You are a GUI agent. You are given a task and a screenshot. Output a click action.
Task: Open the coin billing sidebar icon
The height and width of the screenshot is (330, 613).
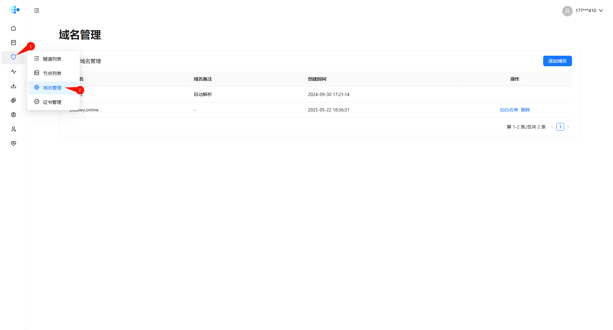pos(13,100)
